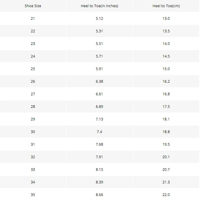The width and height of the screenshot is (200, 202).
Task: Click the 16.2 cm cell
Action: click(166, 81)
